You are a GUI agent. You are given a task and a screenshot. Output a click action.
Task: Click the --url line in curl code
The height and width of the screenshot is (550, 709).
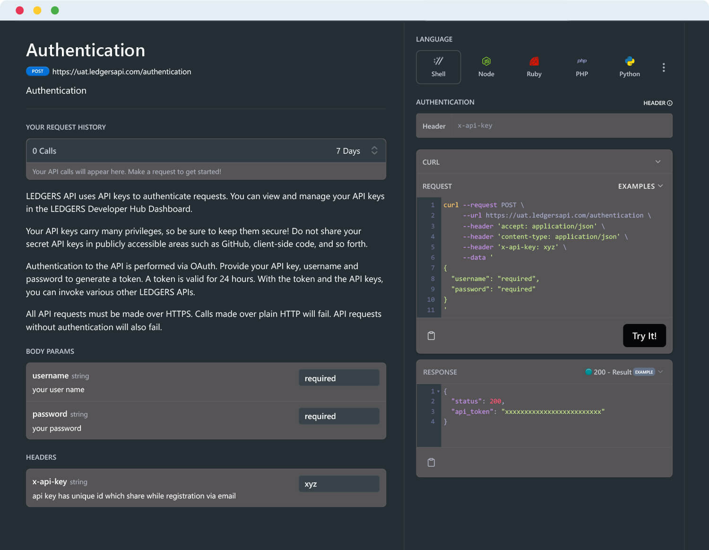pos(557,215)
